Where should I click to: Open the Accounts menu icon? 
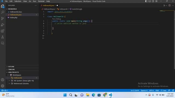(x=2, y=80)
